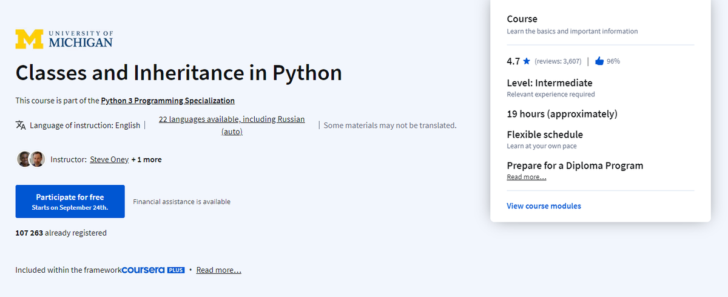The height and width of the screenshot is (297, 728).
Task: Click the translation language icon
Action: 21,125
